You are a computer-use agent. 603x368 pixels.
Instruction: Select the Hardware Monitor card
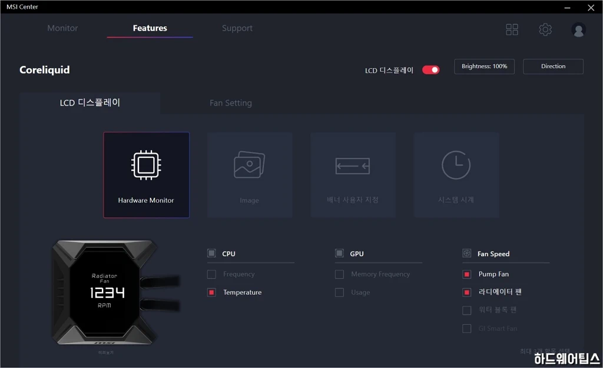click(x=146, y=175)
